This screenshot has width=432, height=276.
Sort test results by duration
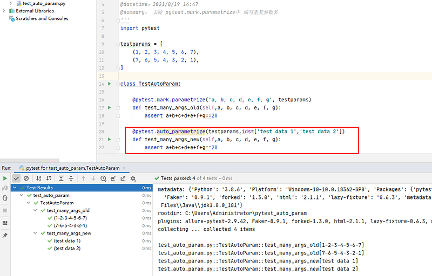(49, 178)
